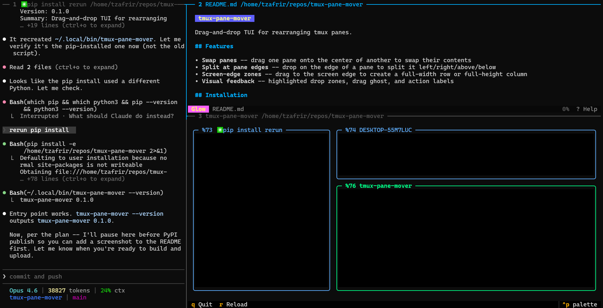This screenshot has height=308, width=603.
Task: Click the 0% scroll indicator in Glow
Action: [x=566, y=109]
